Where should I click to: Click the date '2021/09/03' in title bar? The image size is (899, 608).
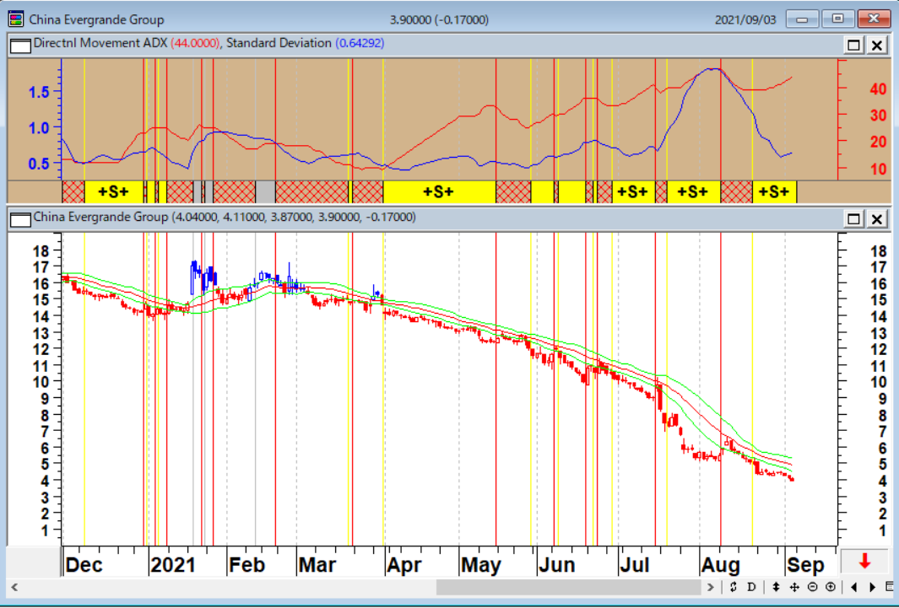click(745, 20)
